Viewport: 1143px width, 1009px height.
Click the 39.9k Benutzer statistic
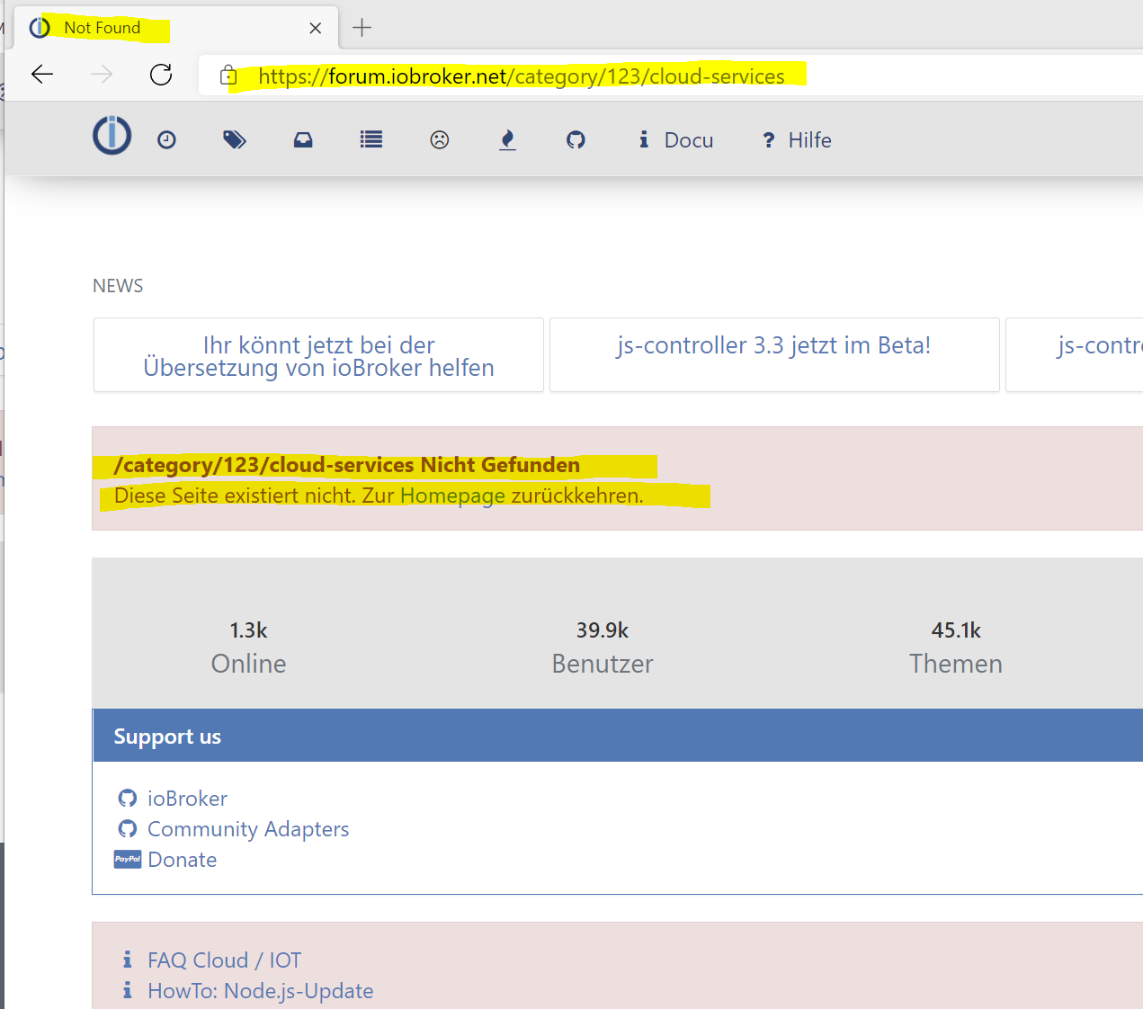(603, 647)
